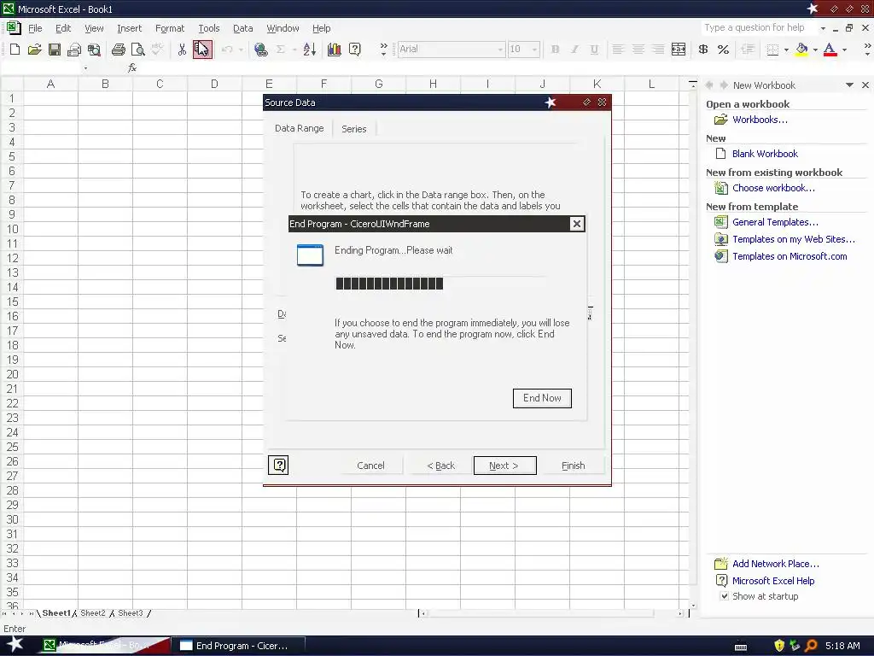Image resolution: width=874 pixels, height=656 pixels.
Task: Open the Name Box dropdown arrow
Action: pyautogui.click(x=85, y=68)
